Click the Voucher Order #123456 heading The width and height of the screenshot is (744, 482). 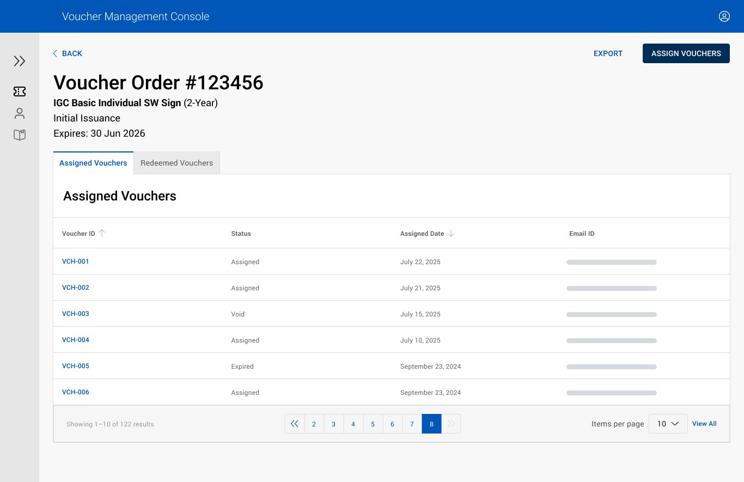(158, 83)
